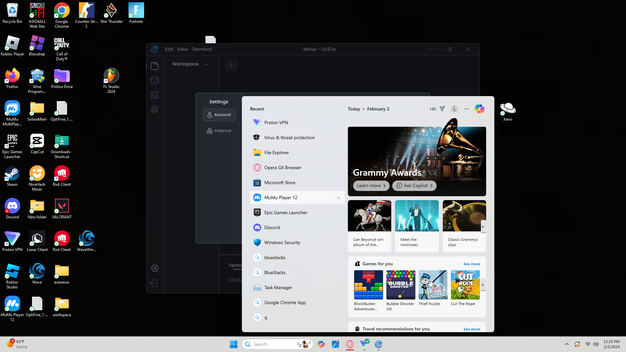The width and height of the screenshot is (626, 352).
Task: Add a new tab with plus button
Action: tap(231, 65)
